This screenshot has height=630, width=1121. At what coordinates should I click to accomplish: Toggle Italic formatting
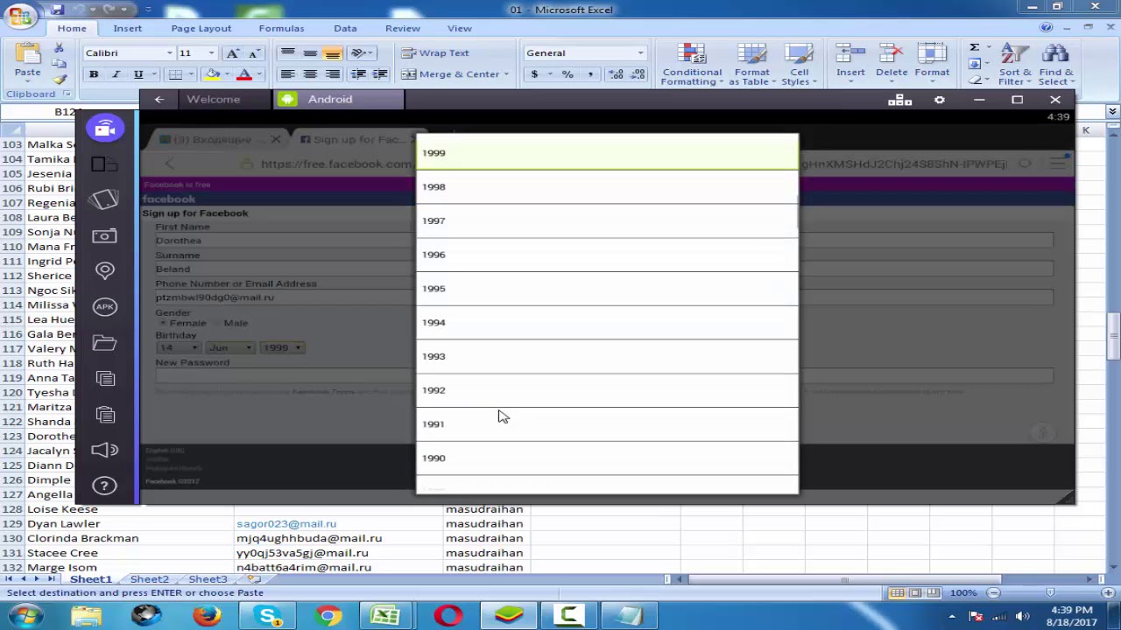(116, 74)
